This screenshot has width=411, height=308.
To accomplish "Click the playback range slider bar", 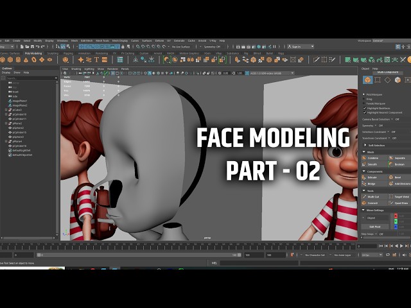I will click(x=139, y=255).
